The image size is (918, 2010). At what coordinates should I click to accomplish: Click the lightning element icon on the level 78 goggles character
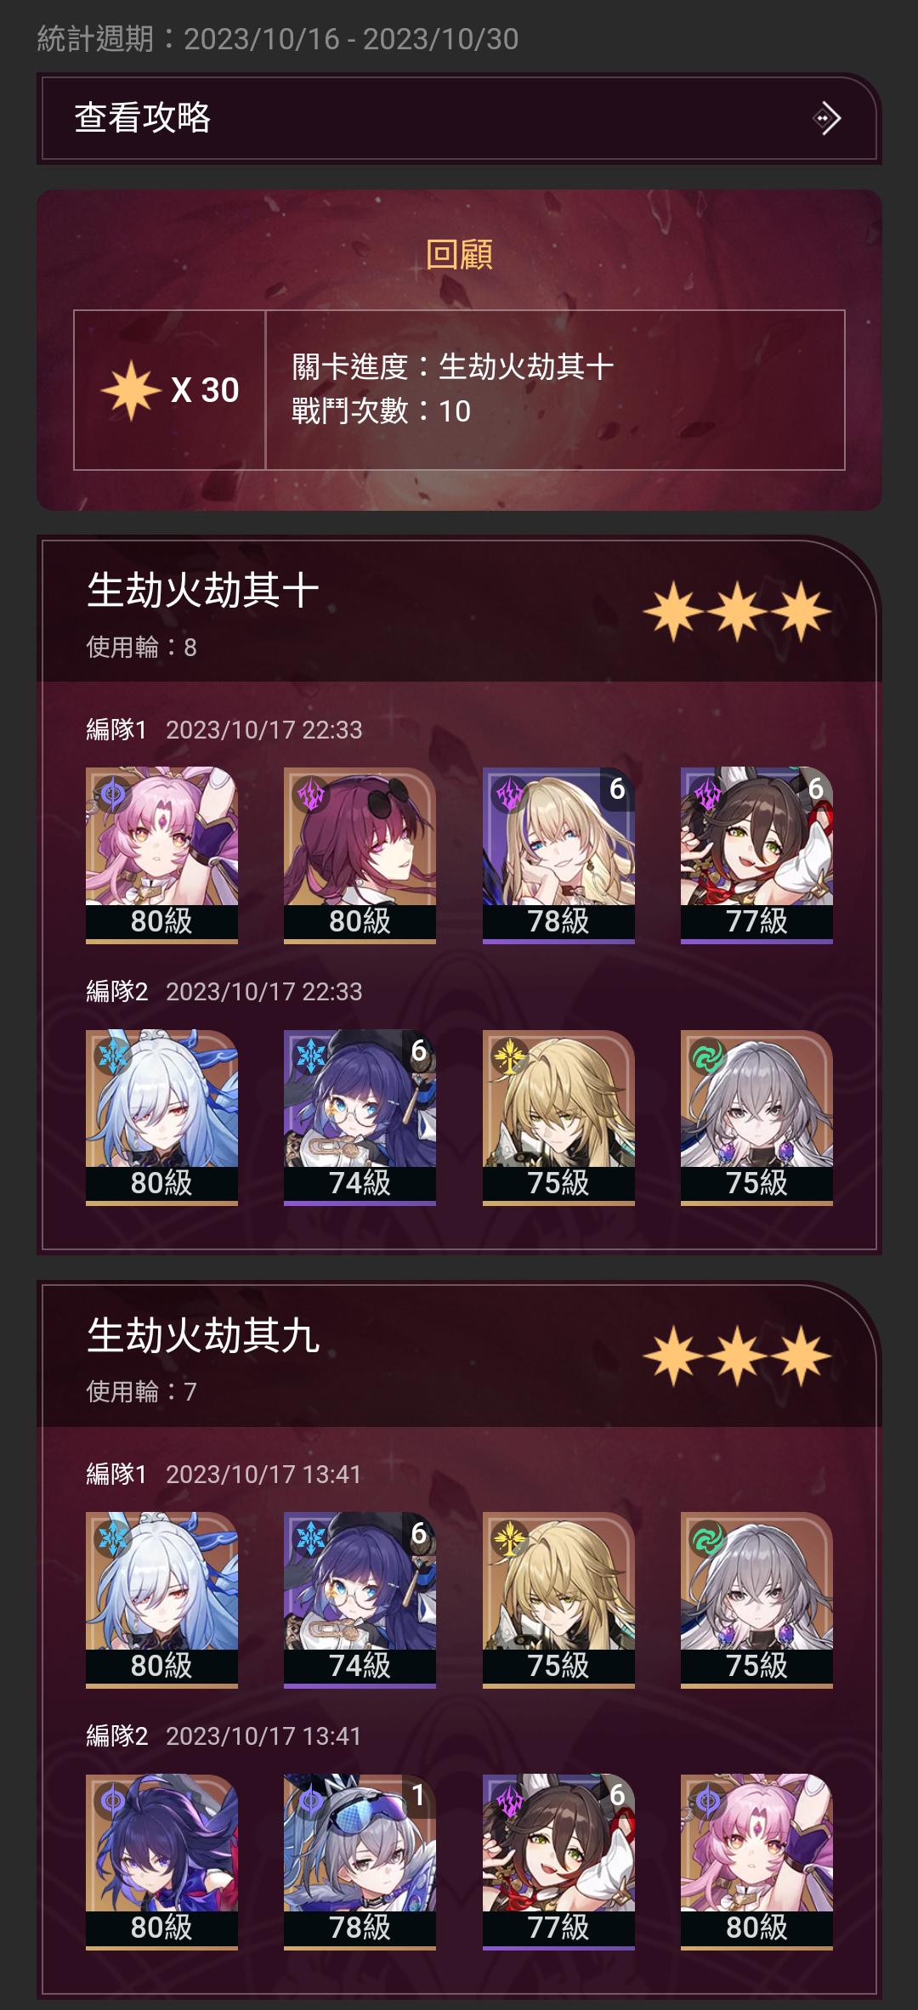(x=311, y=1800)
